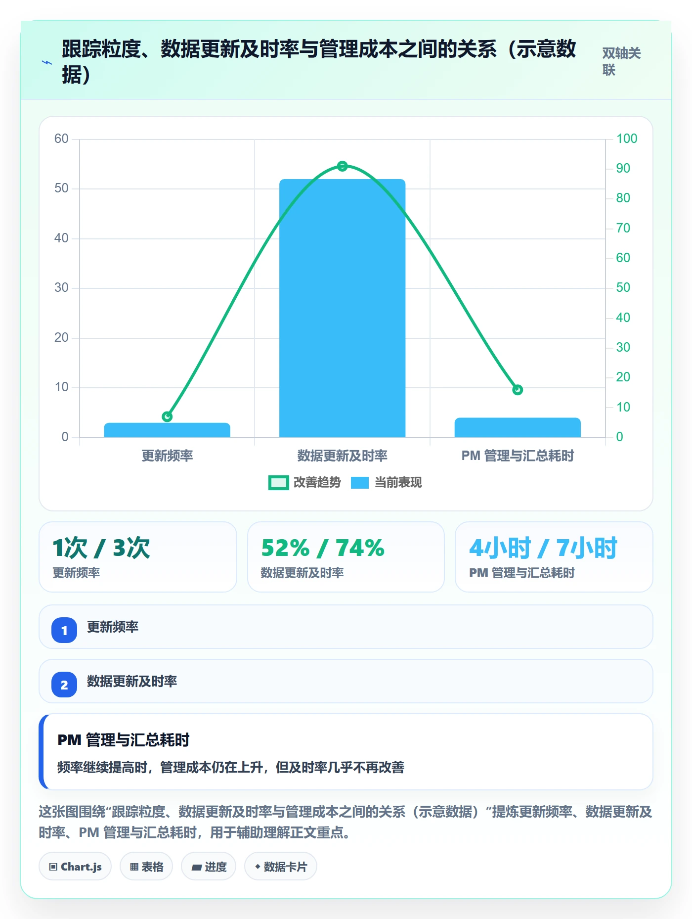
Task: Click the 更新频率 x-axis label under the chart
Action: pyautogui.click(x=167, y=456)
